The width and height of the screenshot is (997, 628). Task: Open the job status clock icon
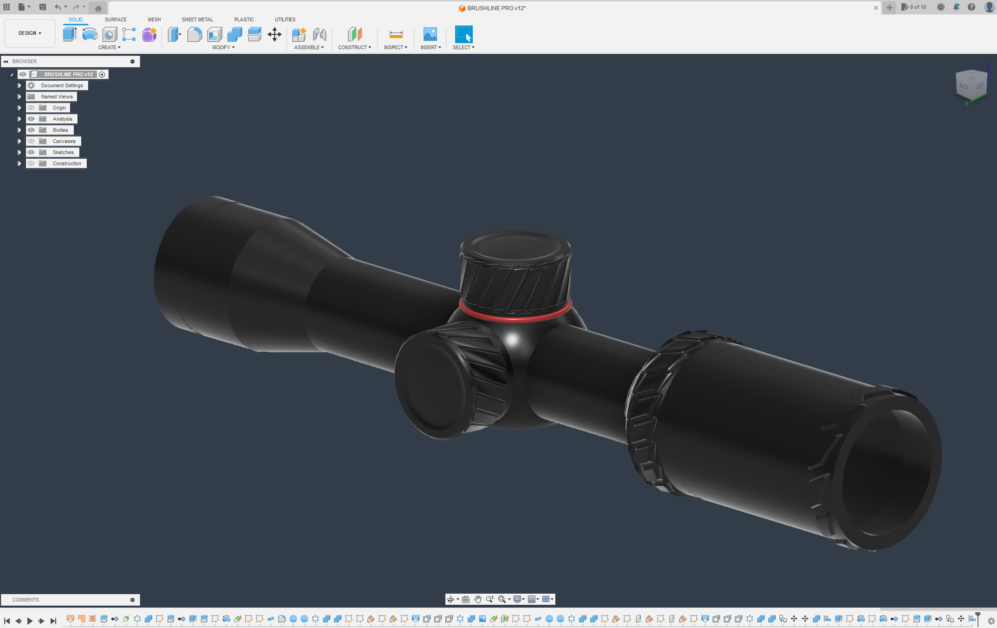tap(941, 7)
